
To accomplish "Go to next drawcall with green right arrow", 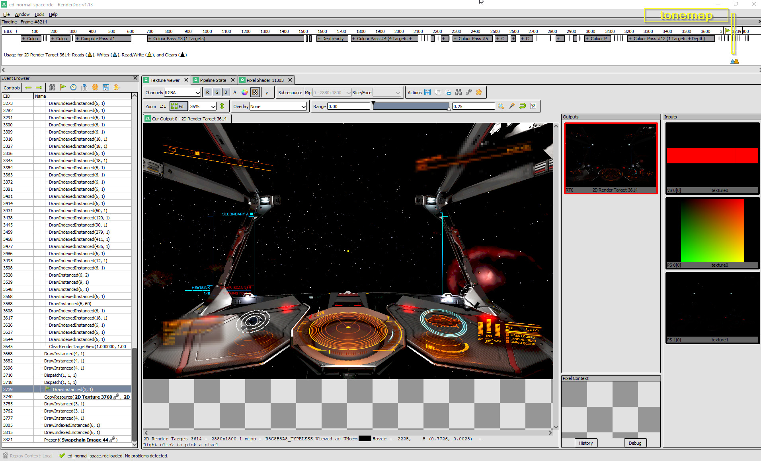I will click(39, 87).
